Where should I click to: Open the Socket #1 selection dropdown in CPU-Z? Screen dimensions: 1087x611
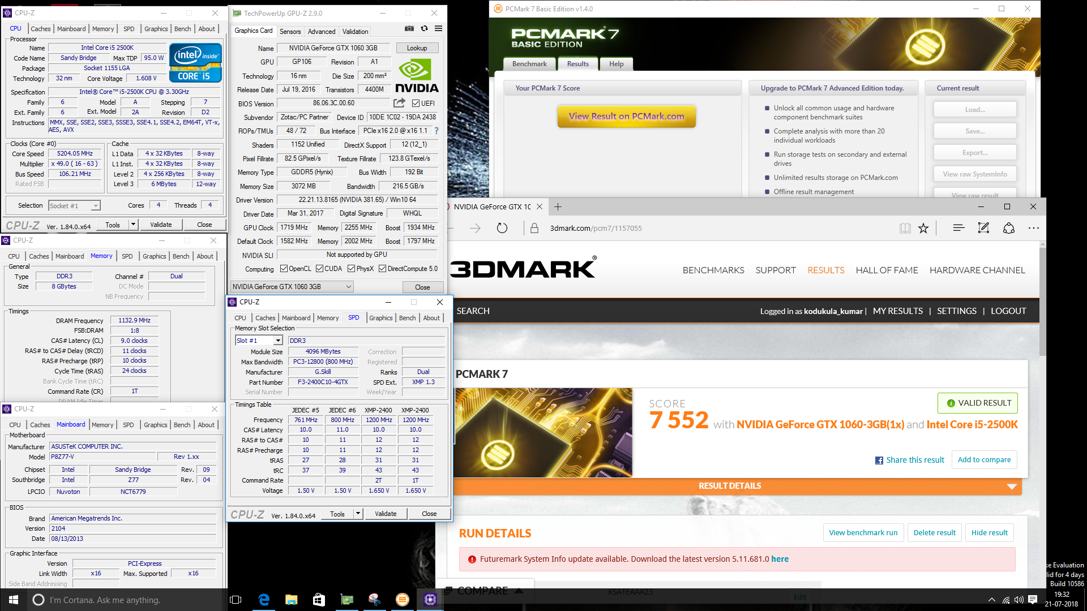point(74,205)
